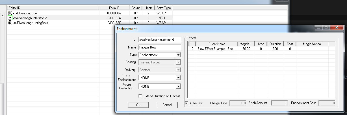Sort by Form ID column header
347x115 pixels.
(114, 8)
